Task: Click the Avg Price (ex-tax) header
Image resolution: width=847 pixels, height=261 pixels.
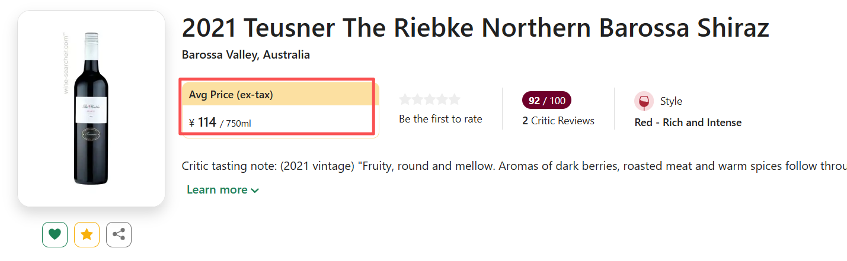Action: [231, 95]
